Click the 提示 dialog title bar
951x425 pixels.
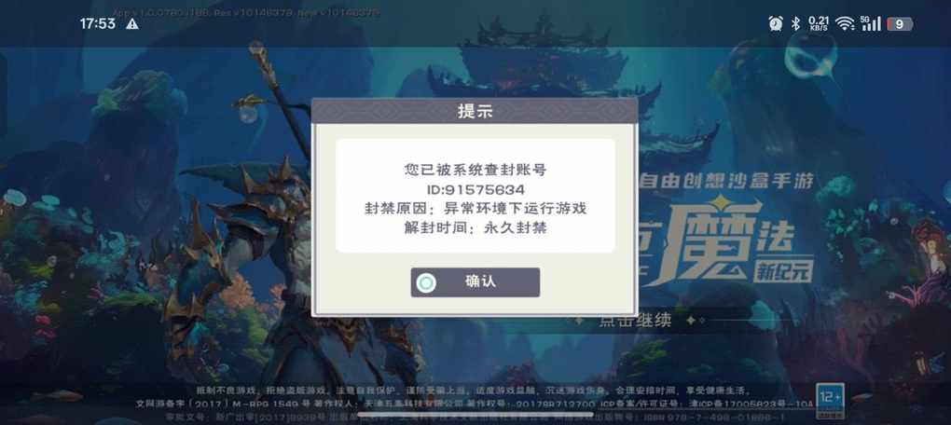[x=475, y=112]
